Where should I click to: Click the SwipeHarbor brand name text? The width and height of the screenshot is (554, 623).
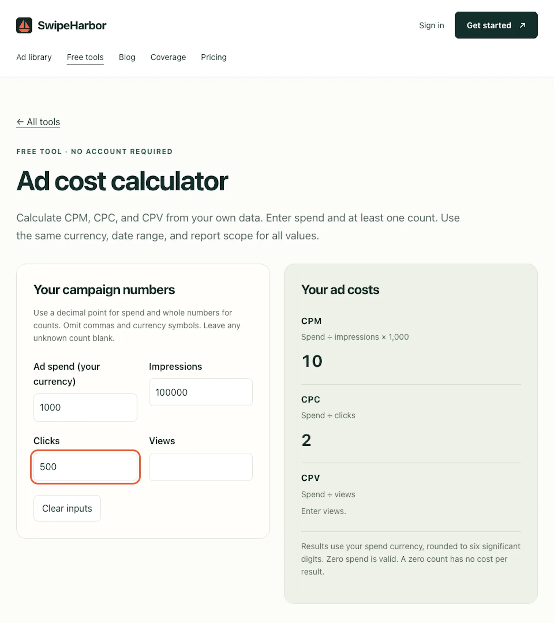coord(72,25)
